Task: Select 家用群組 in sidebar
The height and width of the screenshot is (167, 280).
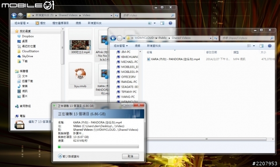Action: click(x=23, y=106)
